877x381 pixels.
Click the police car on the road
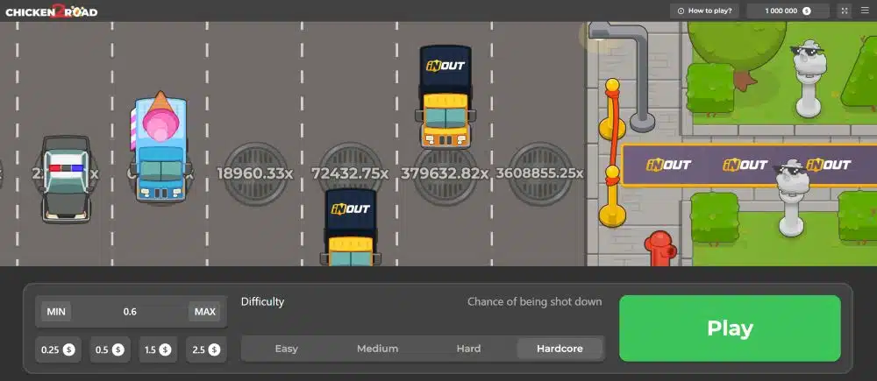[66, 179]
